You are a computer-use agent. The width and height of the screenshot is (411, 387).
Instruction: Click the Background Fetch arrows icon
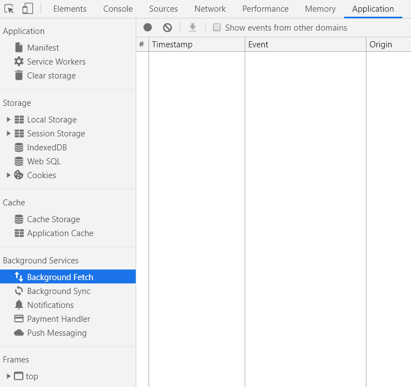[19, 277]
